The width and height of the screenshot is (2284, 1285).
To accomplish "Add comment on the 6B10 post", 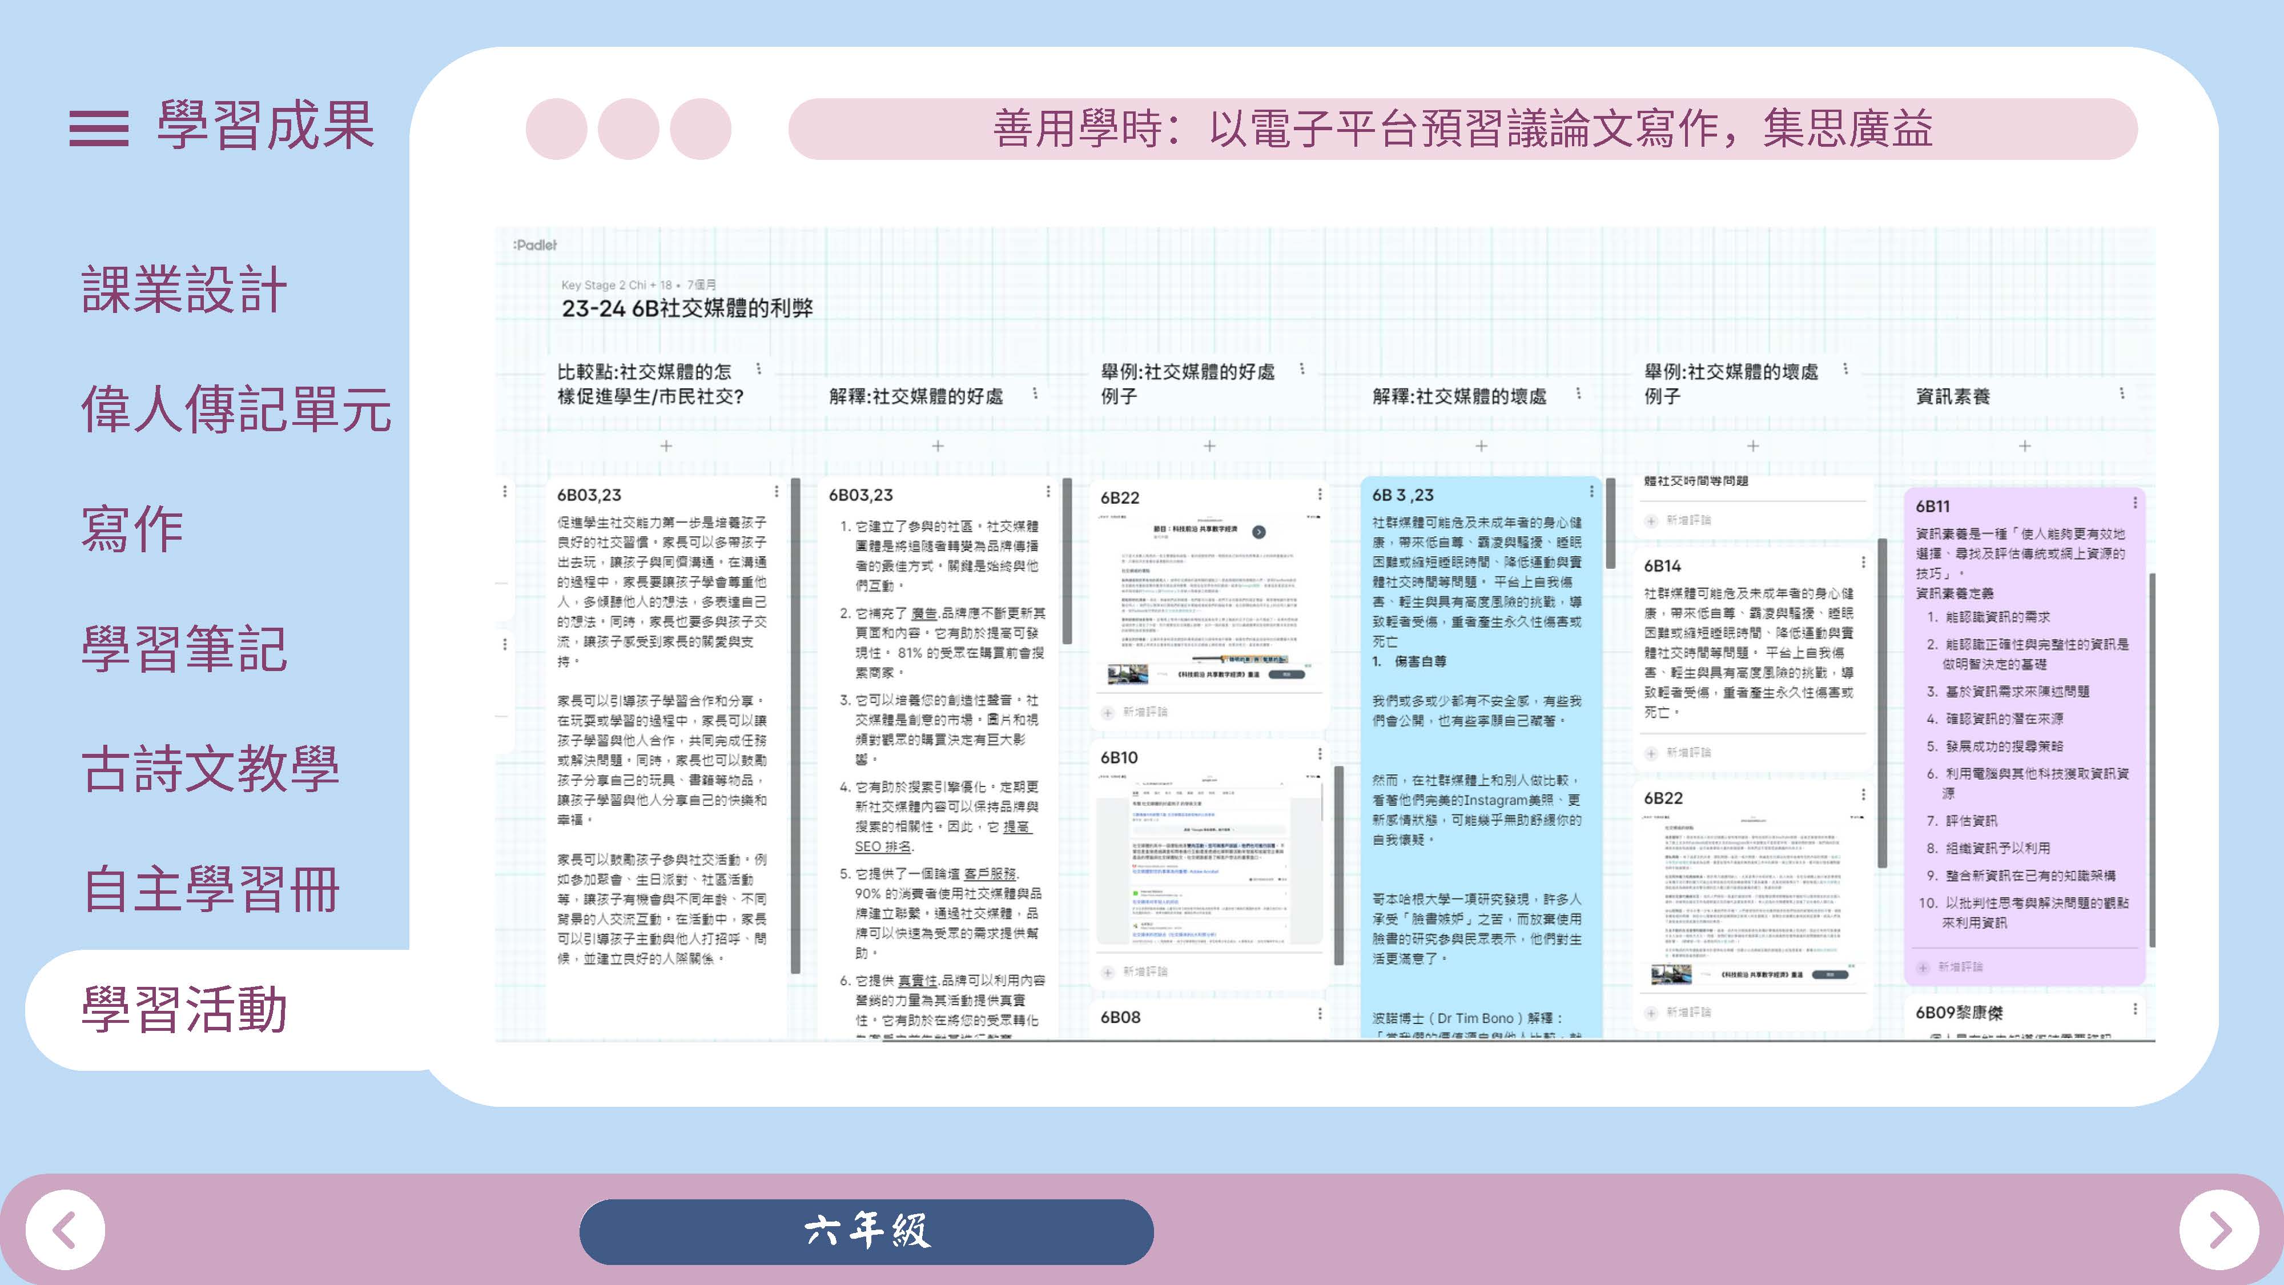I will click(x=1135, y=972).
